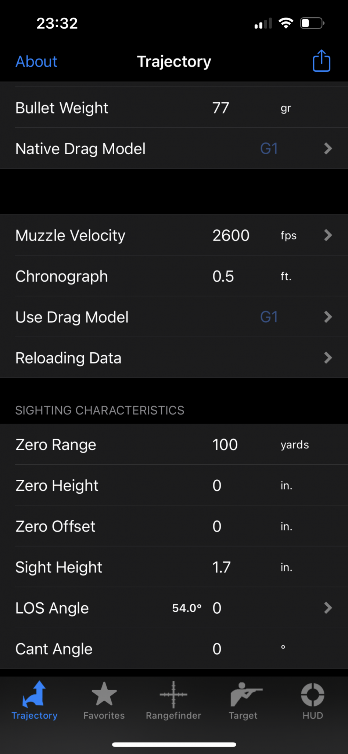Edit the Cant Angle value
This screenshot has height=754, width=348.
coord(217,649)
